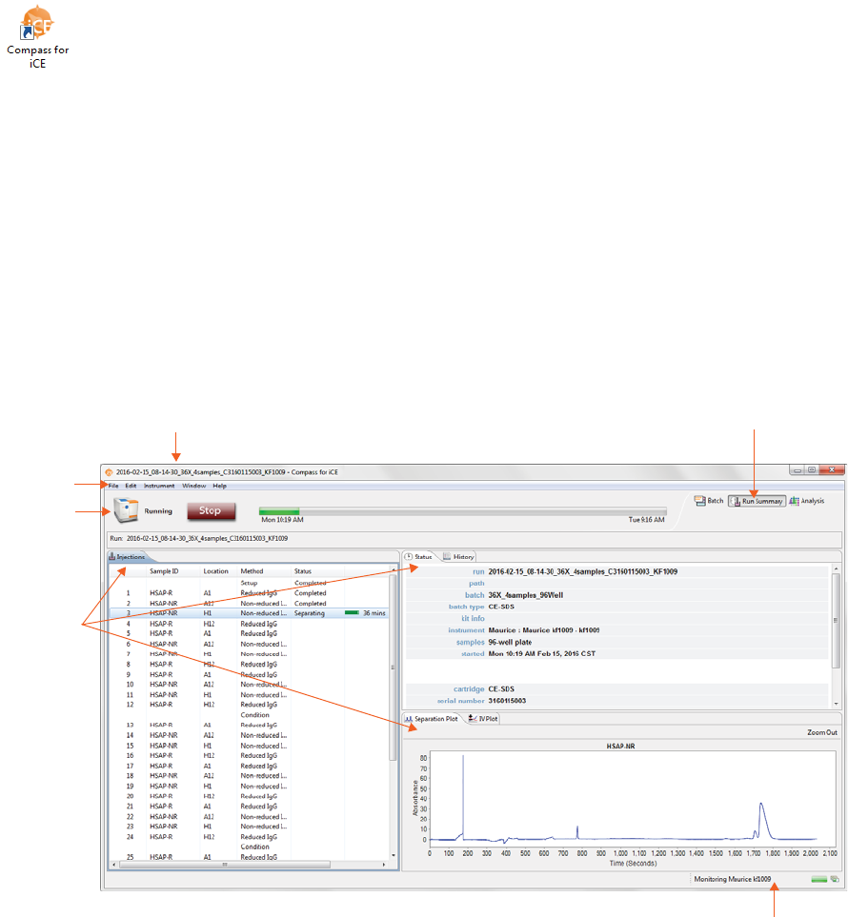The height and width of the screenshot is (917, 848).
Task: Select the Separation Plot tab
Action: tap(432, 719)
